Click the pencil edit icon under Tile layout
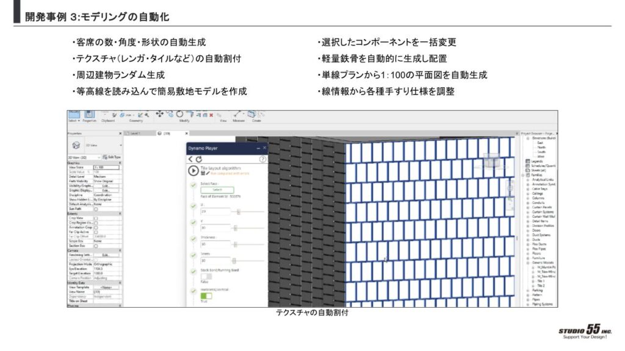The height and width of the screenshot is (351, 625). click(208, 174)
